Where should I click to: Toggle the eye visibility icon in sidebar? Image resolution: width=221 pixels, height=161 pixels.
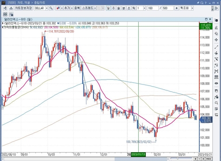click(x=216, y=84)
